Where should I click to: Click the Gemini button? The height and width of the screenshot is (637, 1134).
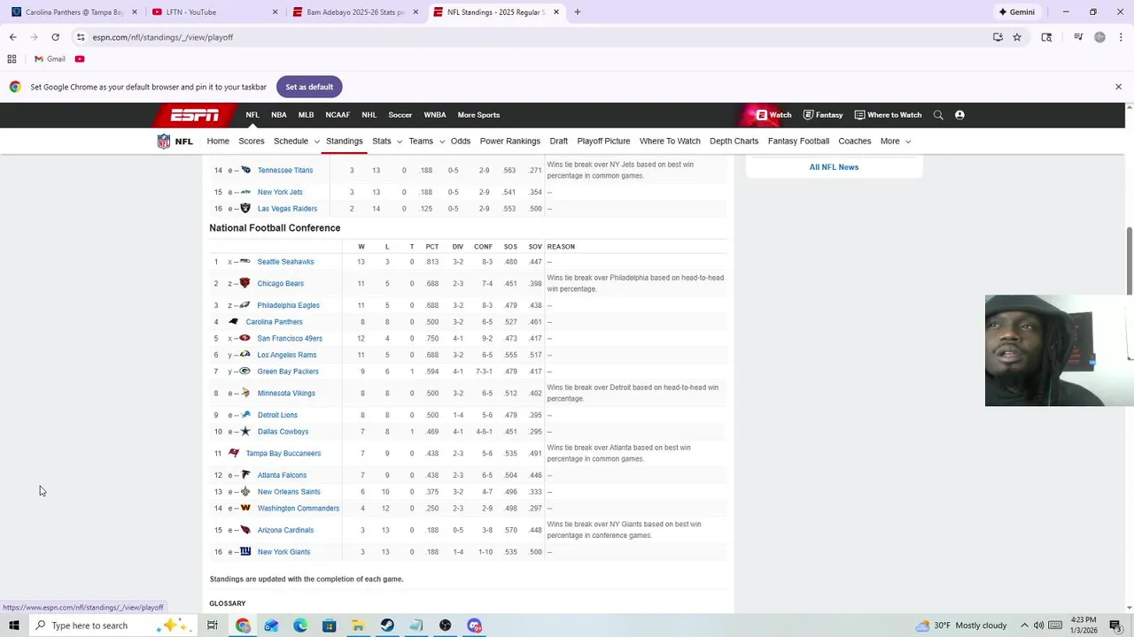point(1016,12)
